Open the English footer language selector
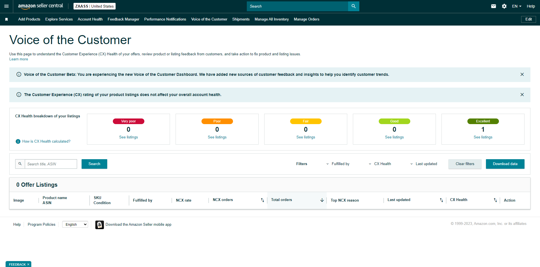 [x=75, y=224]
